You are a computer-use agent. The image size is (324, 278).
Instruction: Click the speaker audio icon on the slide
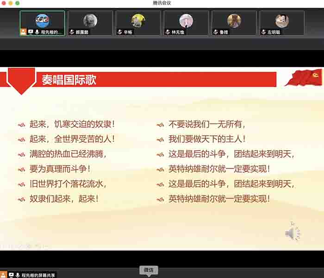291,233
